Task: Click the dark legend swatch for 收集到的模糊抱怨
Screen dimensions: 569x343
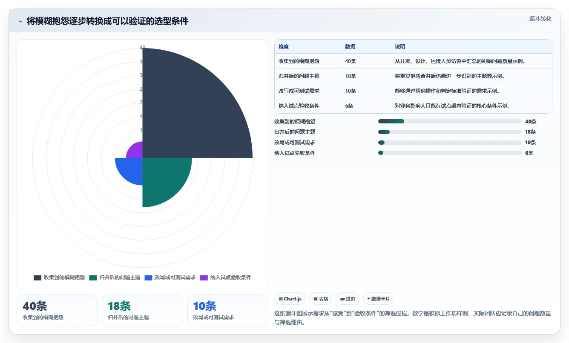Action: tap(37, 277)
